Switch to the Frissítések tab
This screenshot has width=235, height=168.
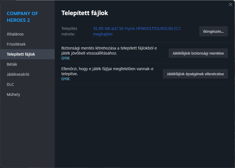click(x=16, y=44)
